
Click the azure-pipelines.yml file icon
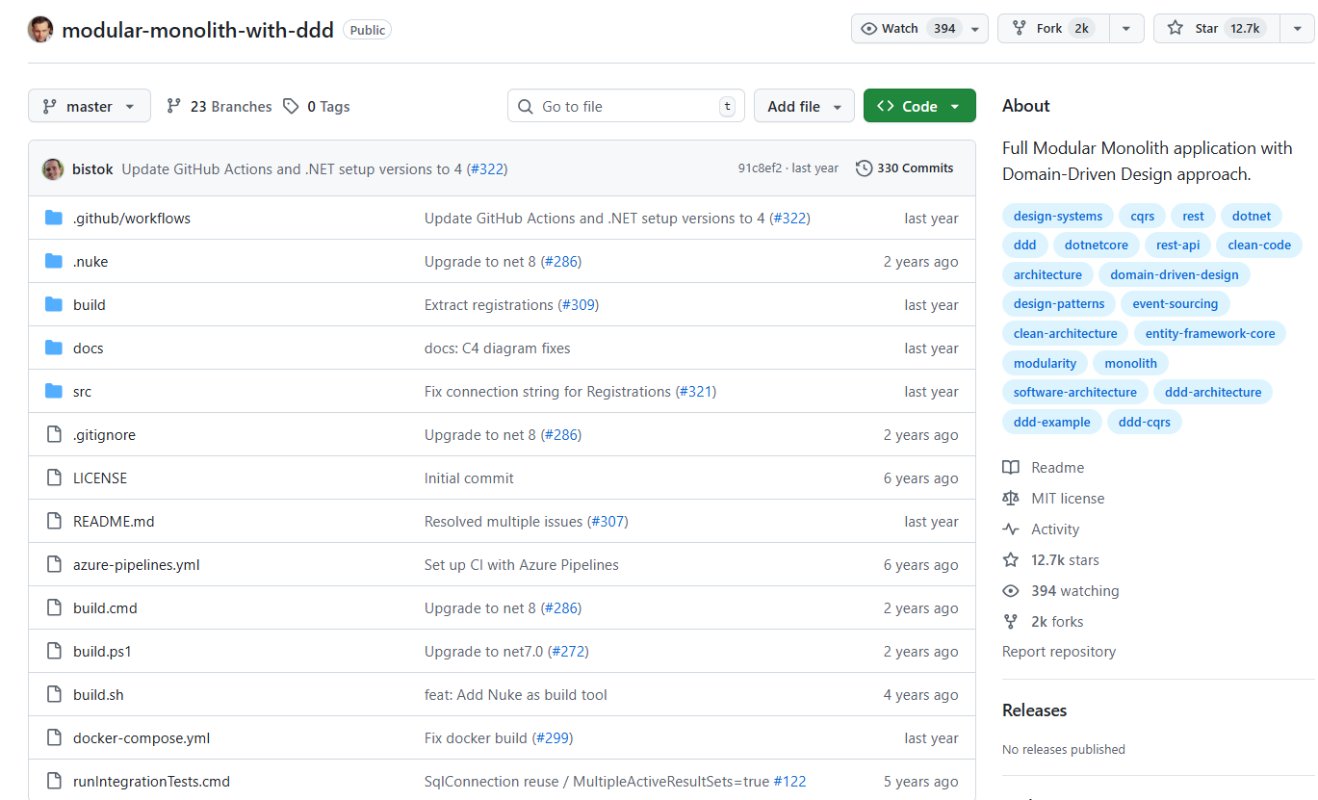54,565
